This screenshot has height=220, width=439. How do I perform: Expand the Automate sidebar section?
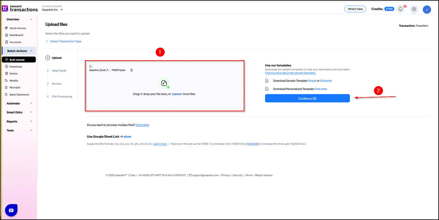click(19, 104)
